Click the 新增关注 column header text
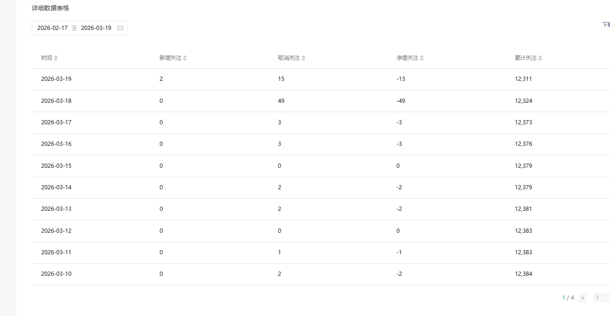610x316 pixels. [170, 58]
